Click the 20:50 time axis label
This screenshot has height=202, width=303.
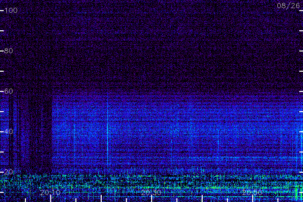252,193
